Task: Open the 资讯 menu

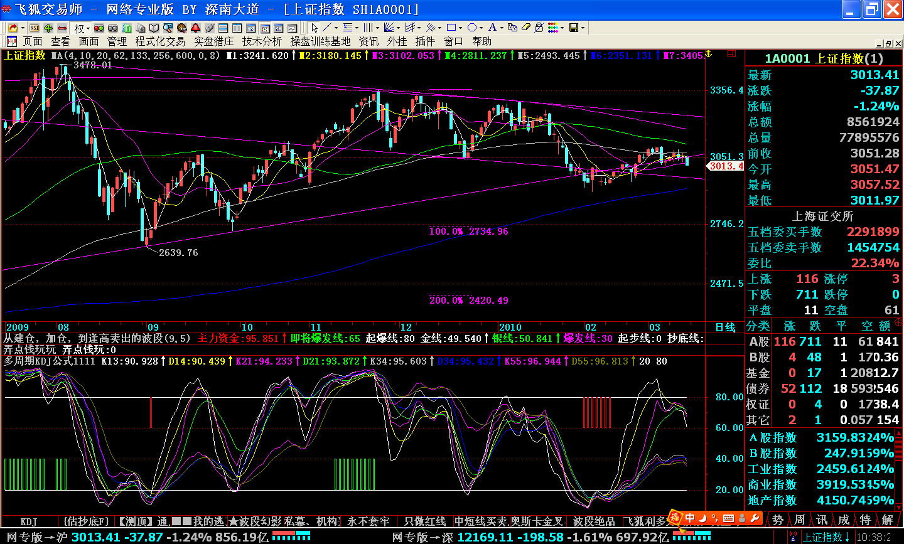Action: 369,41
